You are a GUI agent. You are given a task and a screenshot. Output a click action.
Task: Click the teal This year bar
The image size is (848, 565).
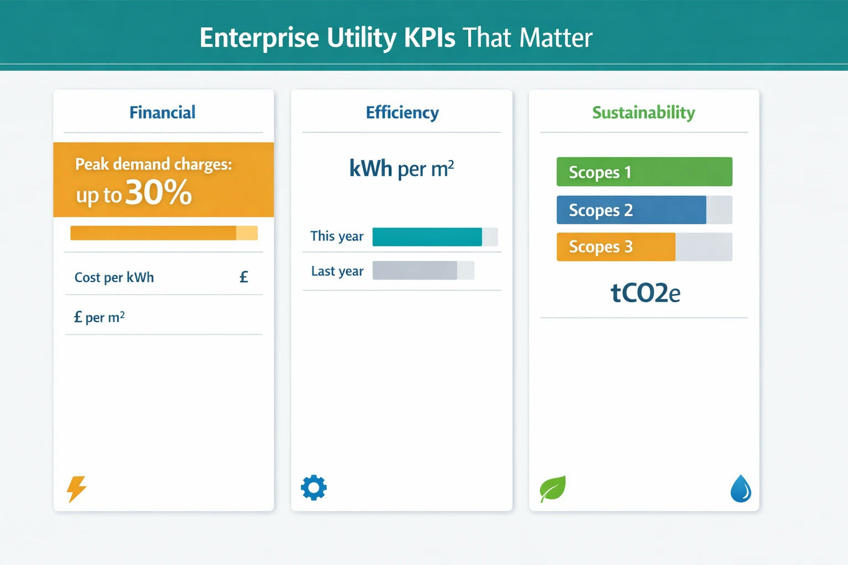[427, 237]
